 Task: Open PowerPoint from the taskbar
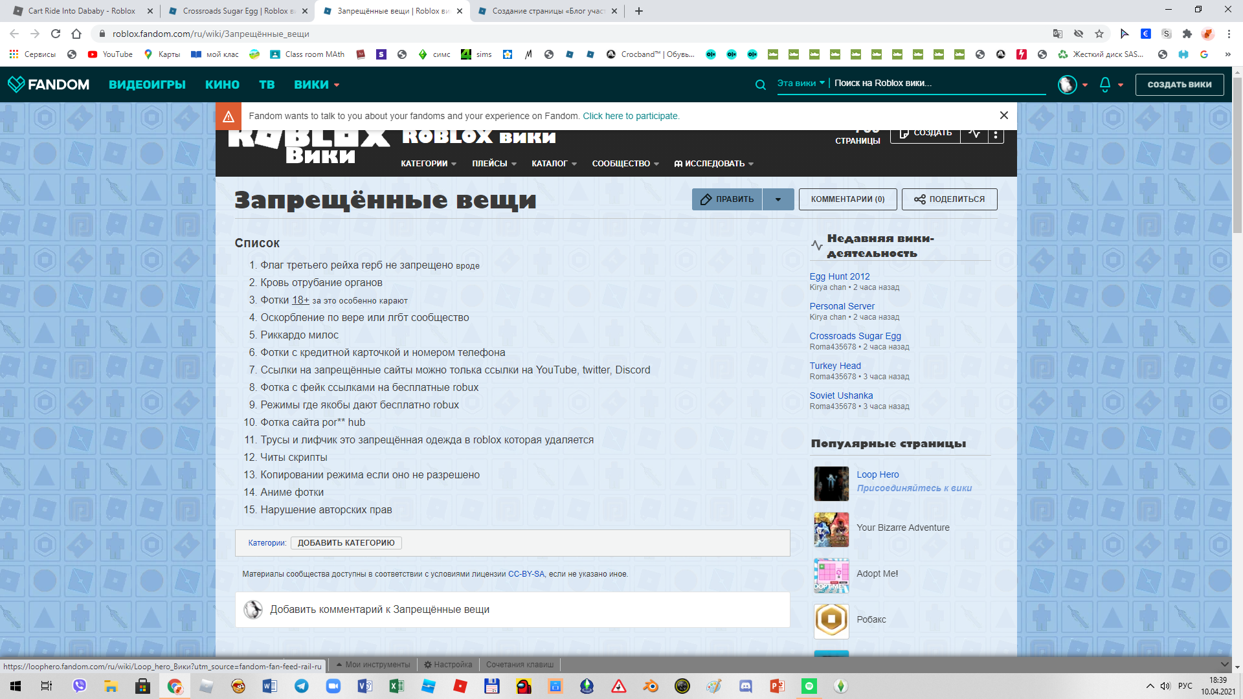778,686
